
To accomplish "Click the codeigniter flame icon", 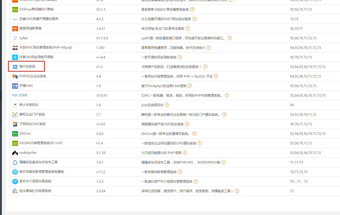I will coord(15,153).
